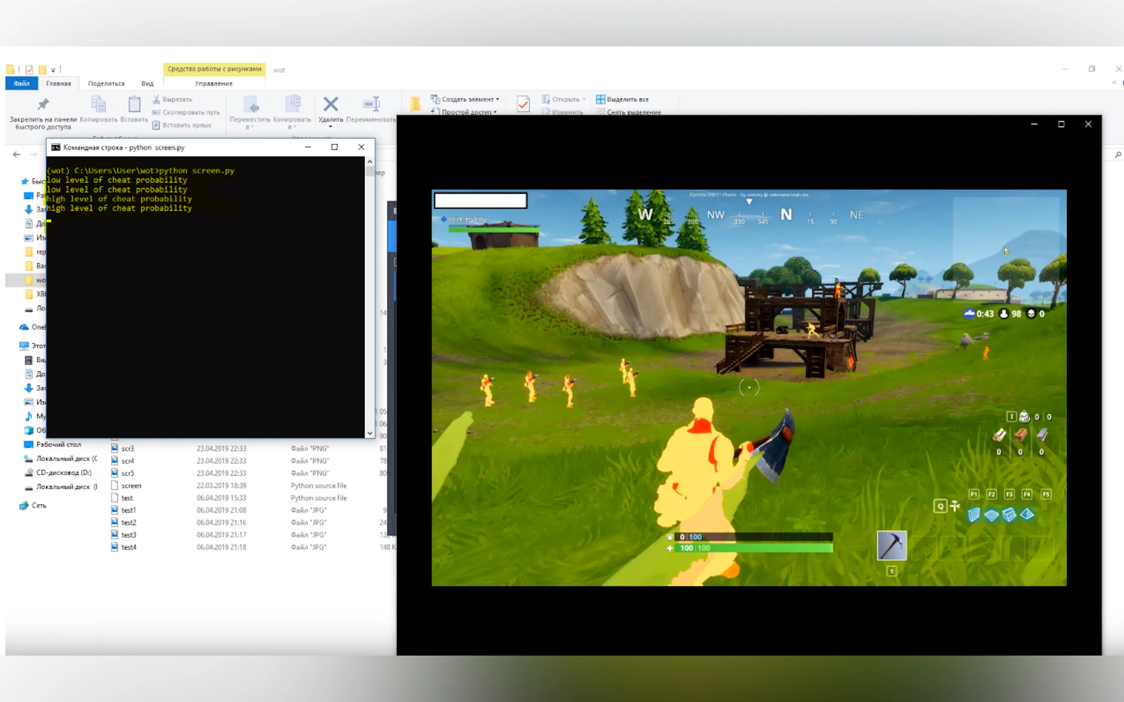Open the Файл tab

pyautogui.click(x=21, y=84)
